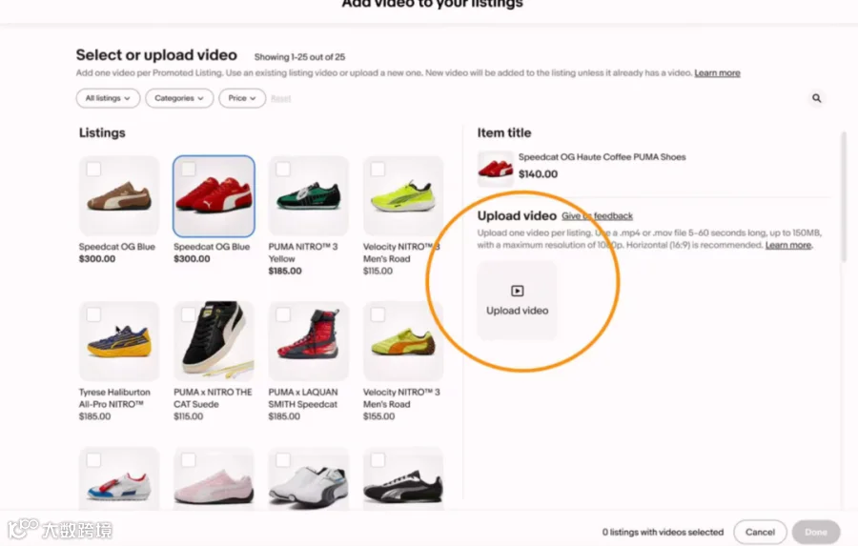
Task: Expand the Categories filter dropdown
Action: pos(179,98)
